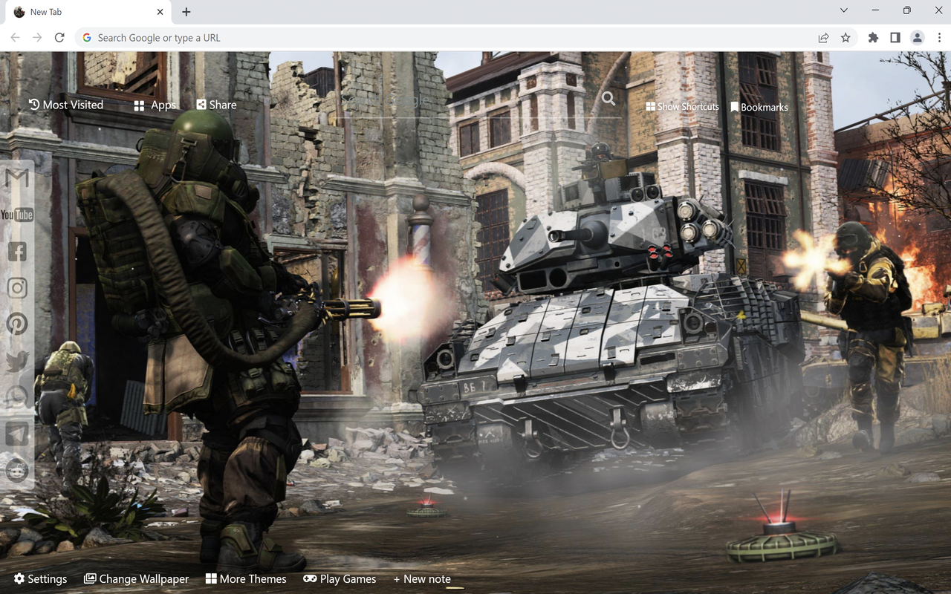The image size is (951, 594).
Task: Click Show Shortcuts
Action: (682, 107)
